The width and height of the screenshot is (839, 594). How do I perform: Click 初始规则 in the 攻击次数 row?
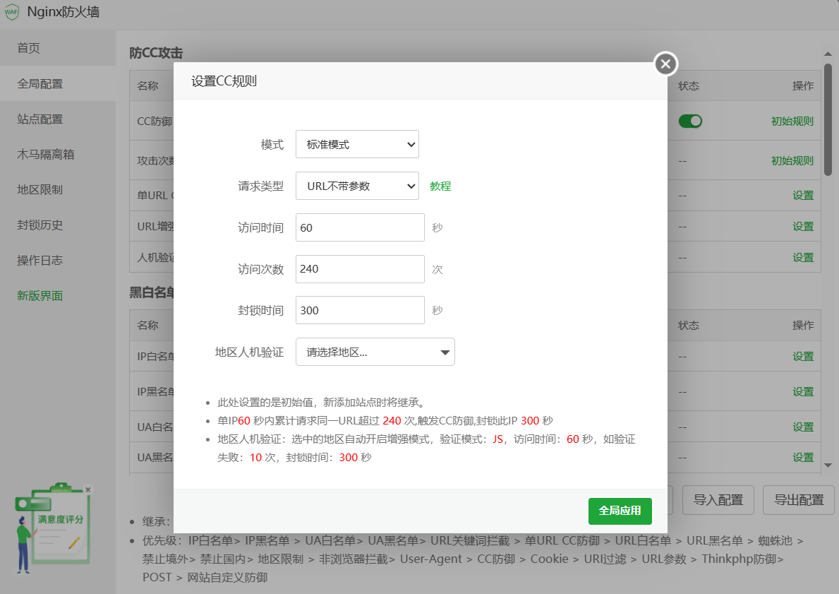tap(792, 161)
